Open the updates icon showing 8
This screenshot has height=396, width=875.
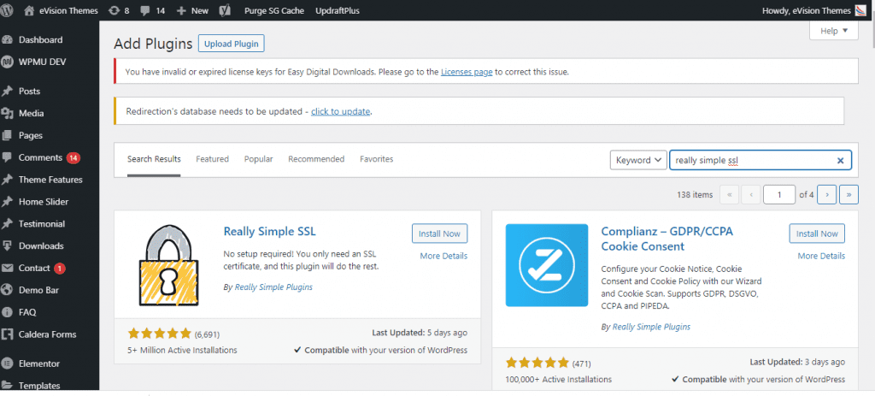[x=115, y=10]
